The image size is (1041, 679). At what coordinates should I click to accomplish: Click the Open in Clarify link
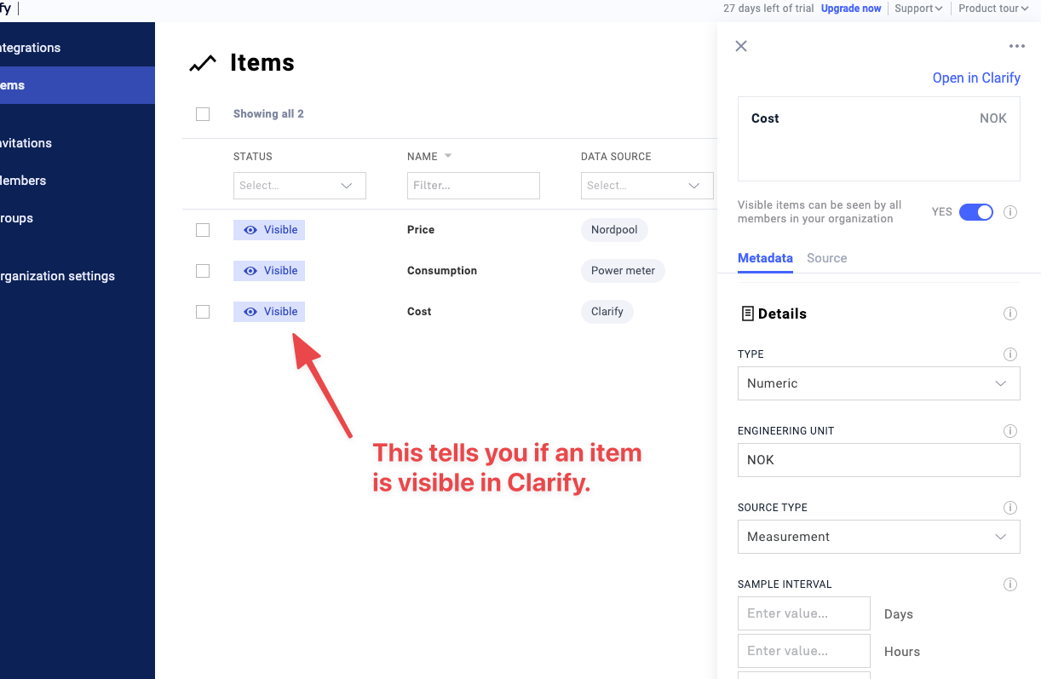click(x=975, y=78)
